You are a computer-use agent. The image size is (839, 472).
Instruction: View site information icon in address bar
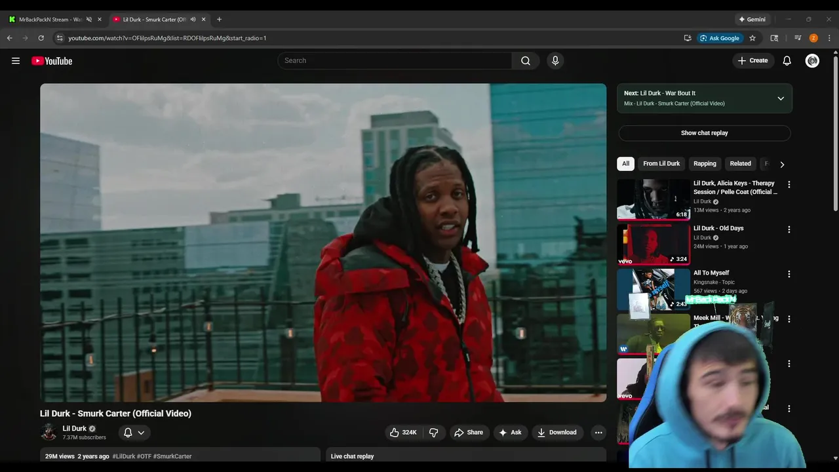[x=60, y=38]
